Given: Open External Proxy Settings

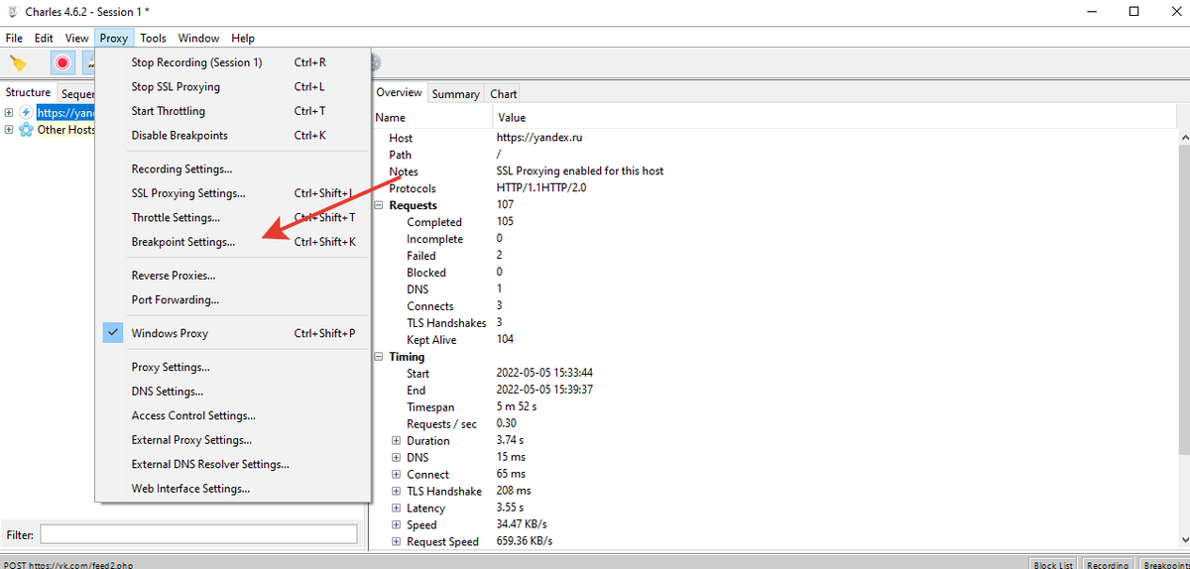Looking at the screenshot, I should click(233, 440).
